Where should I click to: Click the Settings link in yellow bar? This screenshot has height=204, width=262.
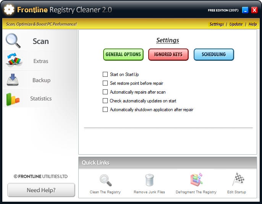pyautogui.click(x=217, y=24)
